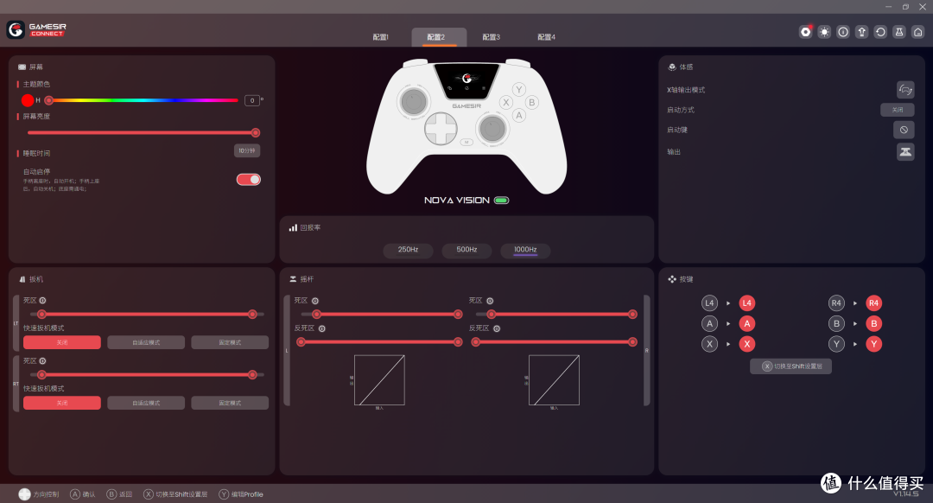
Task: Select 250Hz polling rate
Action: tap(408, 250)
